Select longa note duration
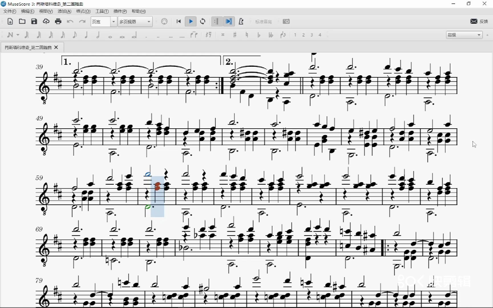This screenshot has width=493, height=308. [x=134, y=35]
